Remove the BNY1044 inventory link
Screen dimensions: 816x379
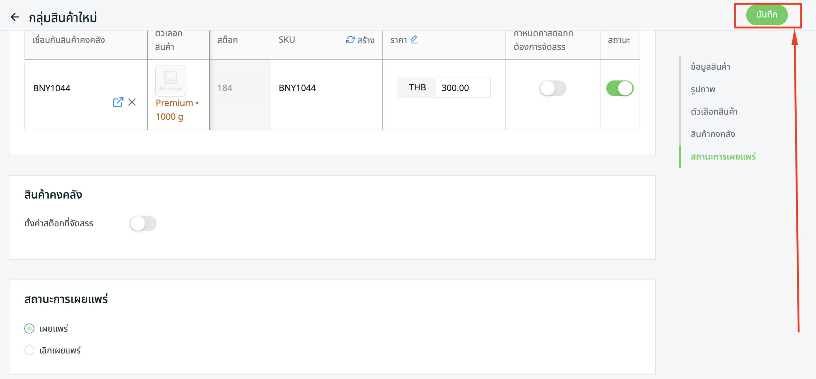tap(132, 102)
